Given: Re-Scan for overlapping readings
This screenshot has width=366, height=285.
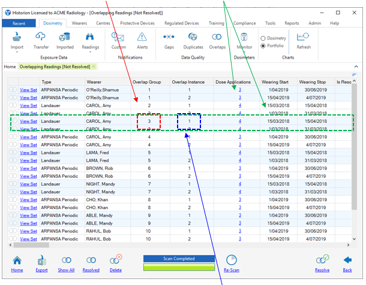Looking at the screenshot, I should coord(232,264).
